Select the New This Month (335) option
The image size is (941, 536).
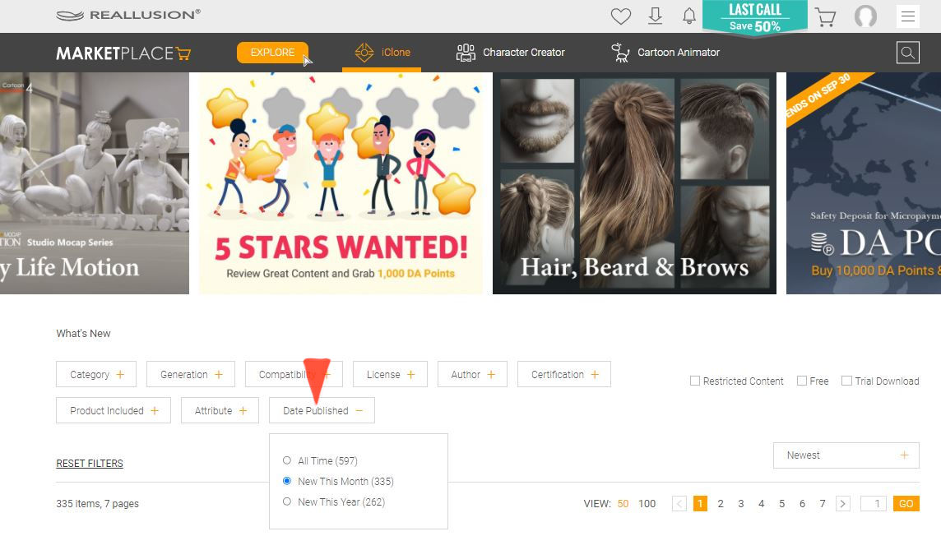(287, 481)
